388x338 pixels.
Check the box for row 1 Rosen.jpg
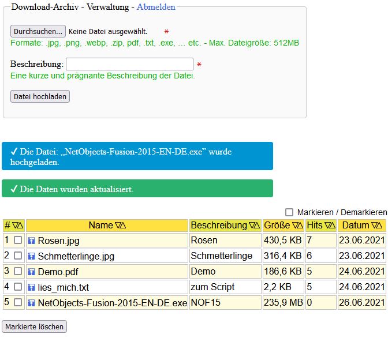coord(18,240)
